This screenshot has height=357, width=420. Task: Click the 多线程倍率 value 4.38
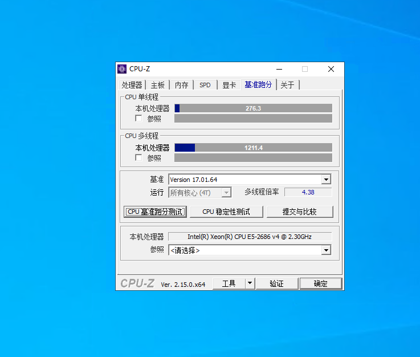308,192
